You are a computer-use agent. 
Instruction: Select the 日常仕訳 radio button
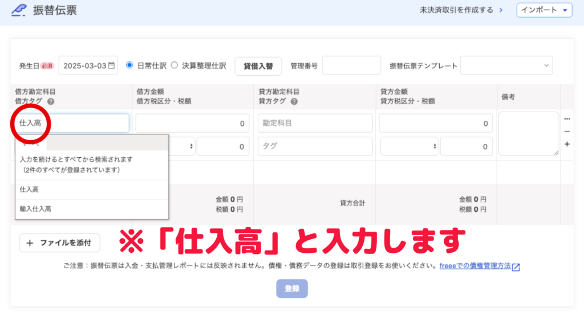click(x=129, y=65)
